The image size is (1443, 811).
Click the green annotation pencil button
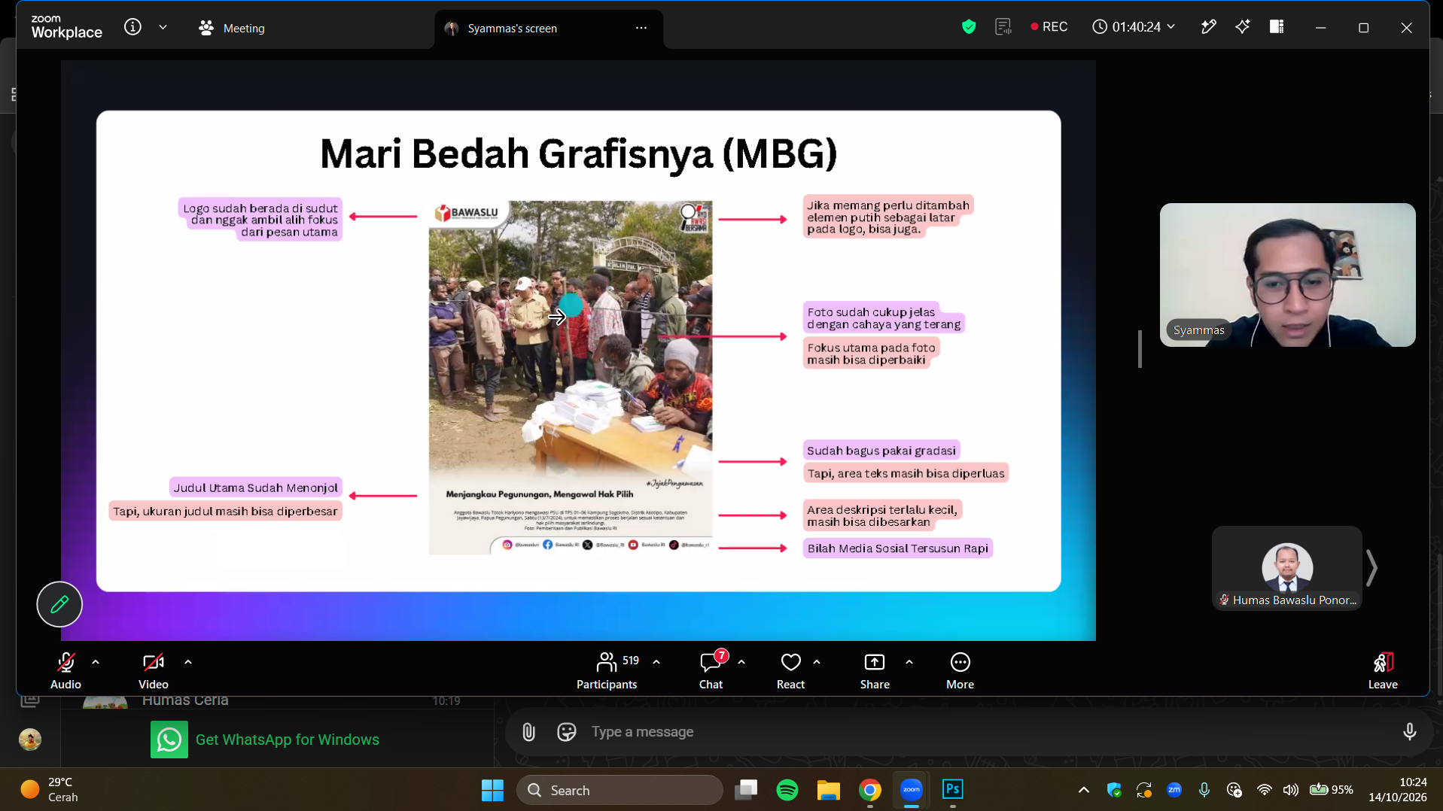59,604
